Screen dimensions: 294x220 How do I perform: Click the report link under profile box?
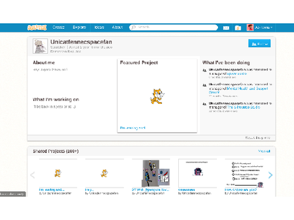[258, 138]
